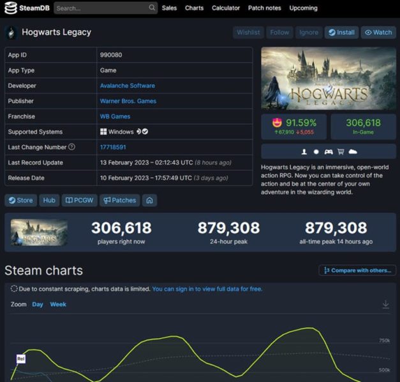Screen dimensions: 400x382
Task: Click the Hogwarts Legacy header image
Action: tap(329, 78)
